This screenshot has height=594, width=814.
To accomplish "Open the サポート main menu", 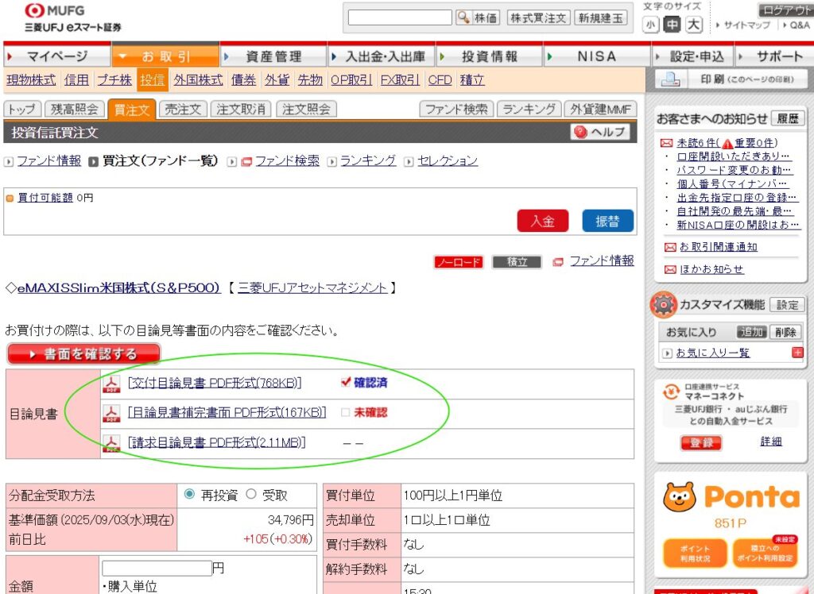I will [774, 56].
